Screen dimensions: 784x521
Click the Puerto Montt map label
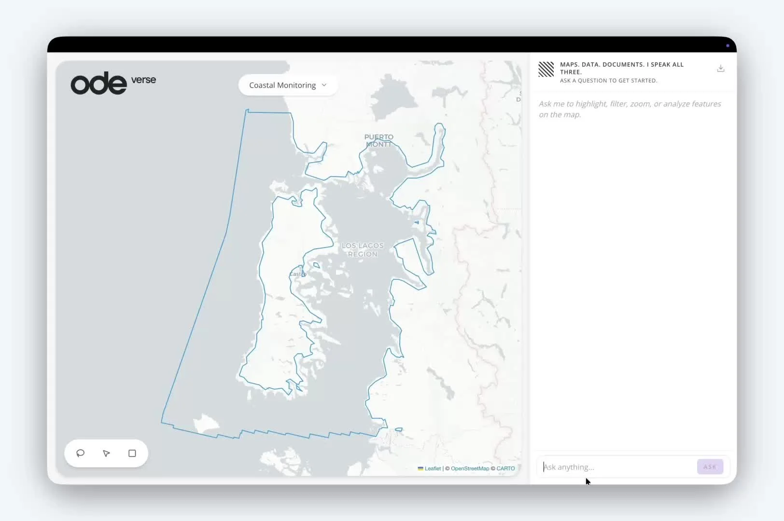pyautogui.click(x=379, y=140)
